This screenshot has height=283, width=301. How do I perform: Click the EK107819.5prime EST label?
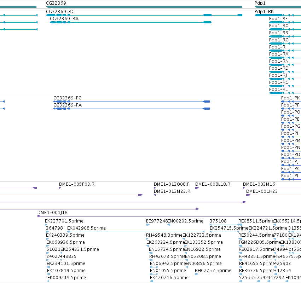pyautogui.click(x=66, y=271)
